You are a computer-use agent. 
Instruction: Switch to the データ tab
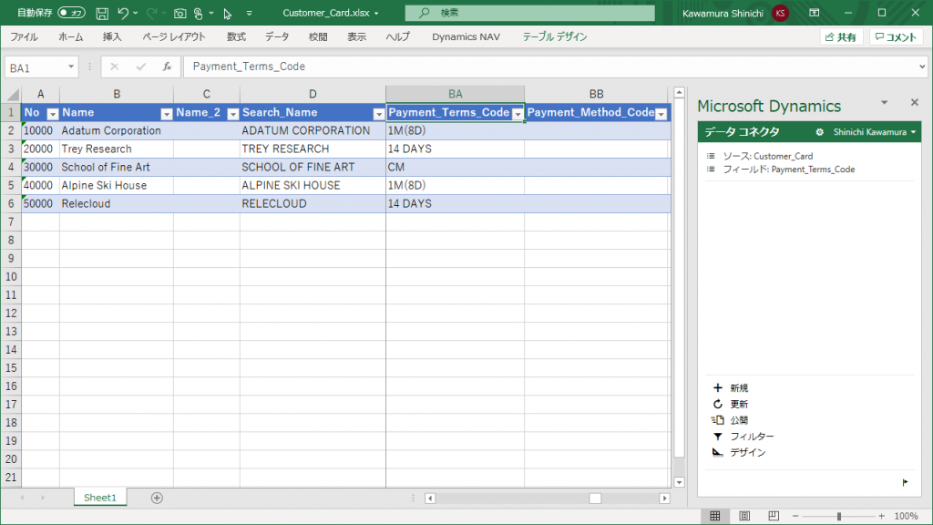tap(277, 36)
